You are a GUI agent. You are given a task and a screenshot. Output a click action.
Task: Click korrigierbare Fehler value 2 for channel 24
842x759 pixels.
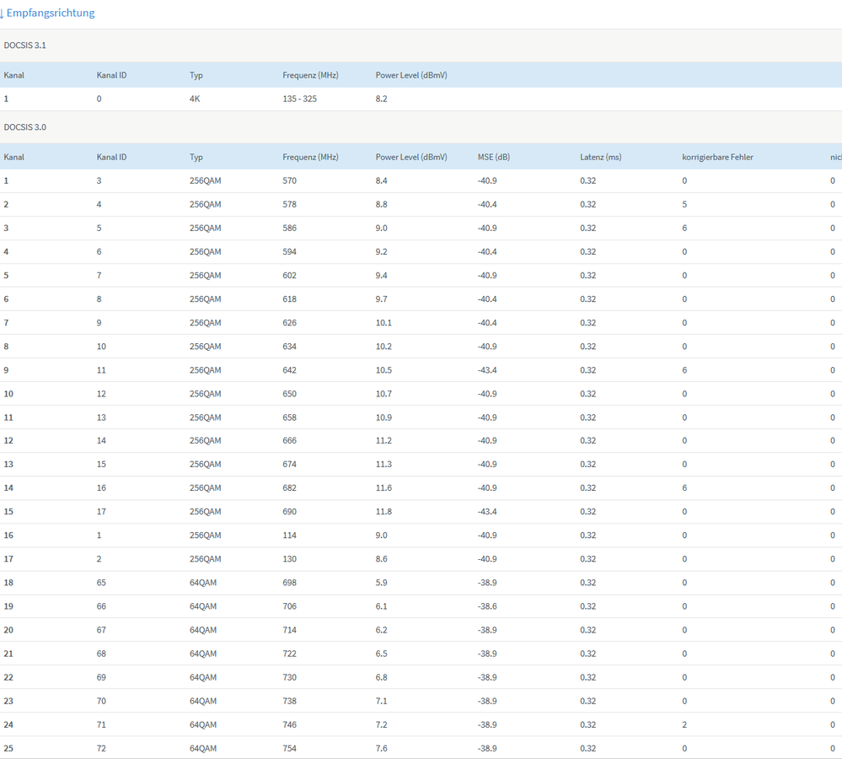(684, 724)
